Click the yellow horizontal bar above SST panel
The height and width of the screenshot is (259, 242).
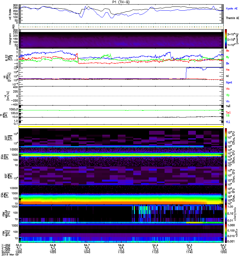[x=121, y=127]
